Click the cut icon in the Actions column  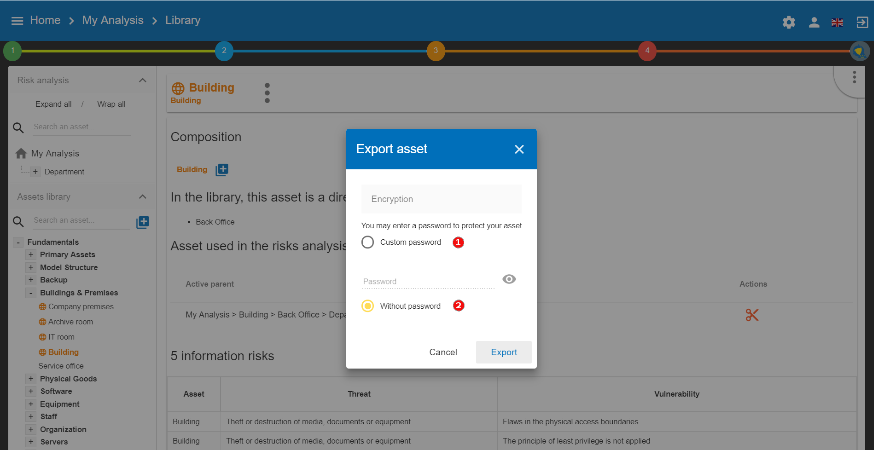752,315
